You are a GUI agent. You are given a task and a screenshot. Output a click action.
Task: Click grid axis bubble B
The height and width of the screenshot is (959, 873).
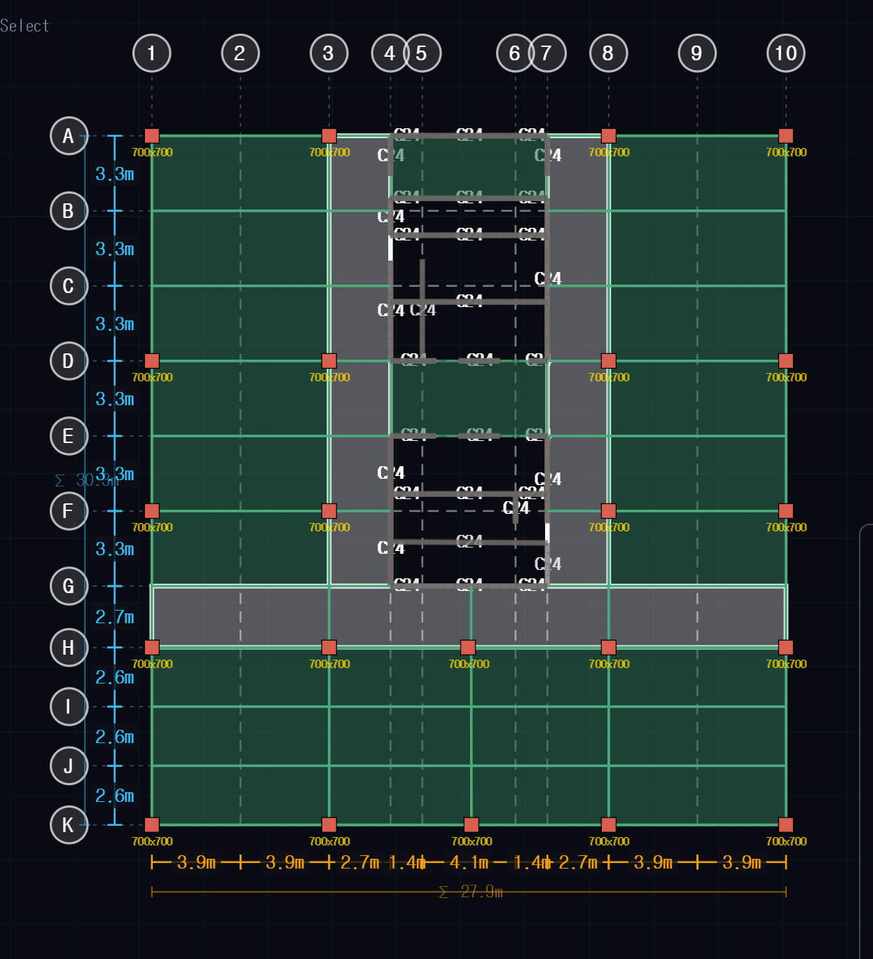pos(69,211)
